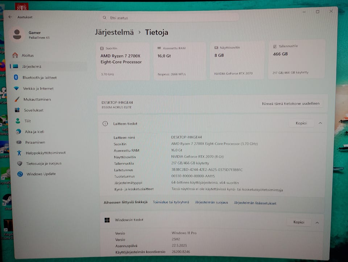Click the Pelaaminen controller icon
The height and width of the screenshot is (262, 348).
(19, 142)
